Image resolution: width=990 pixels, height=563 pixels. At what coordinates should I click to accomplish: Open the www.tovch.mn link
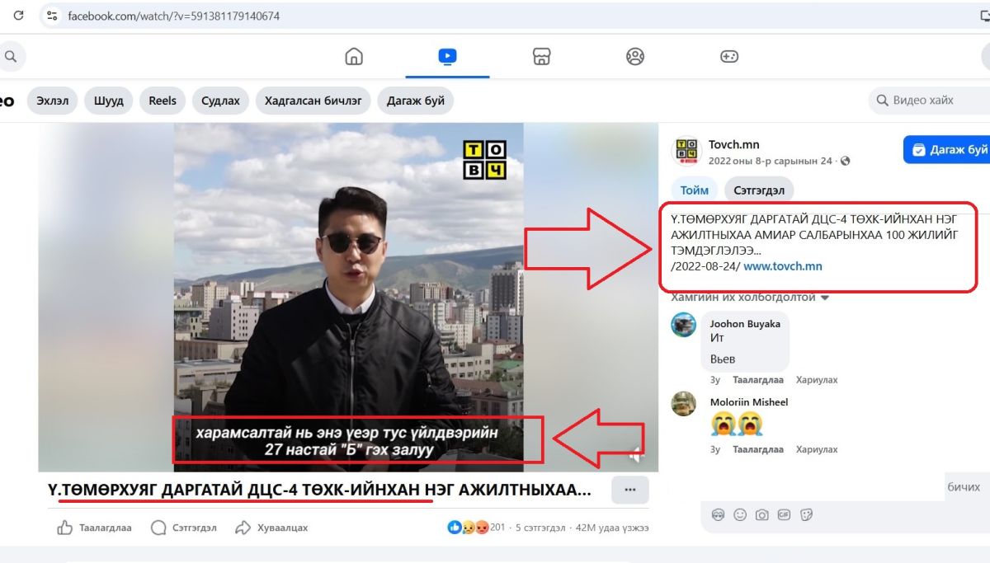point(782,266)
